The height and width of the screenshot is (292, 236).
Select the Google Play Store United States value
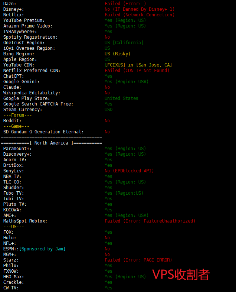point(121,98)
